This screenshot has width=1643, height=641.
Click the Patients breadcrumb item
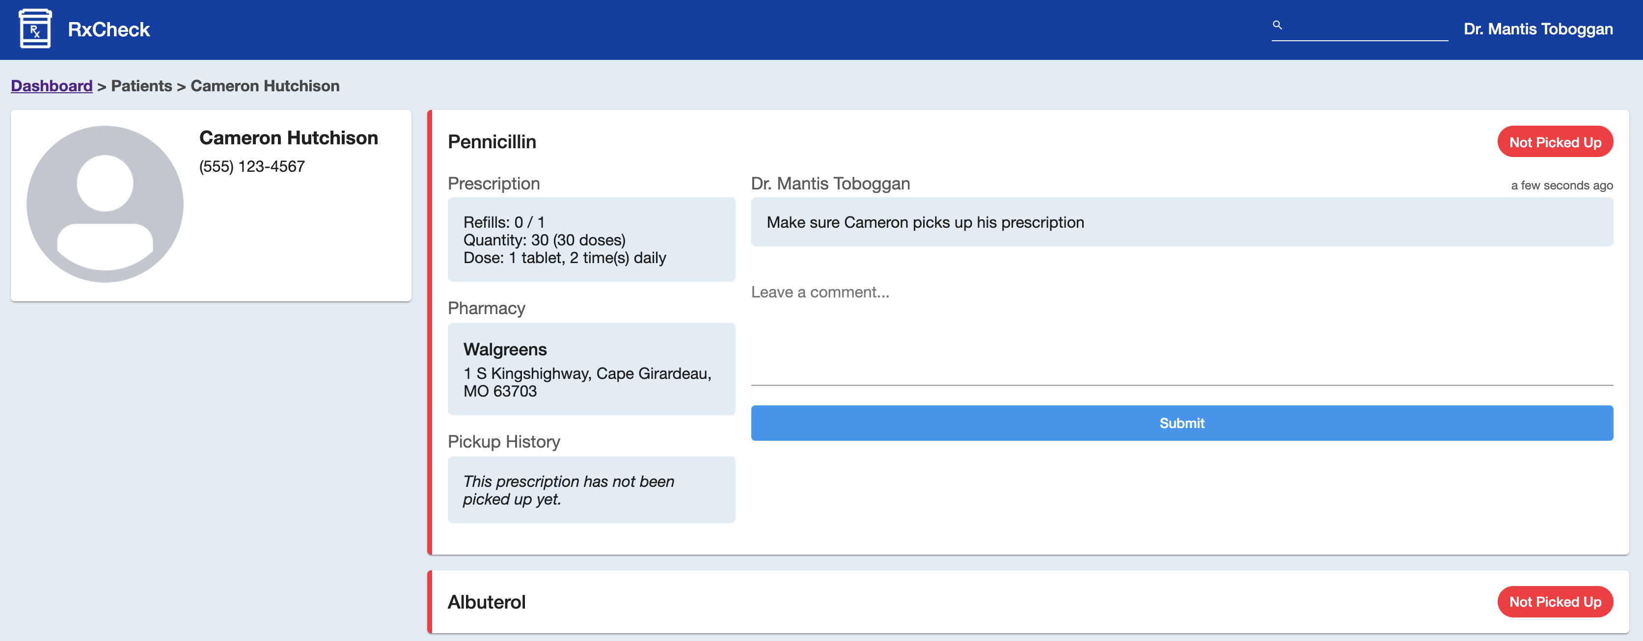[141, 85]
